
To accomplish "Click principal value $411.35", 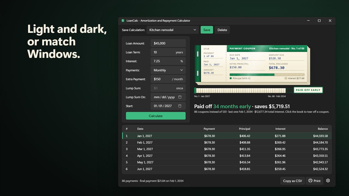I will [x=245, y=149].
